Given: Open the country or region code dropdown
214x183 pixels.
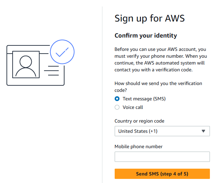Looking at the screenshot, I should point(162,131).
